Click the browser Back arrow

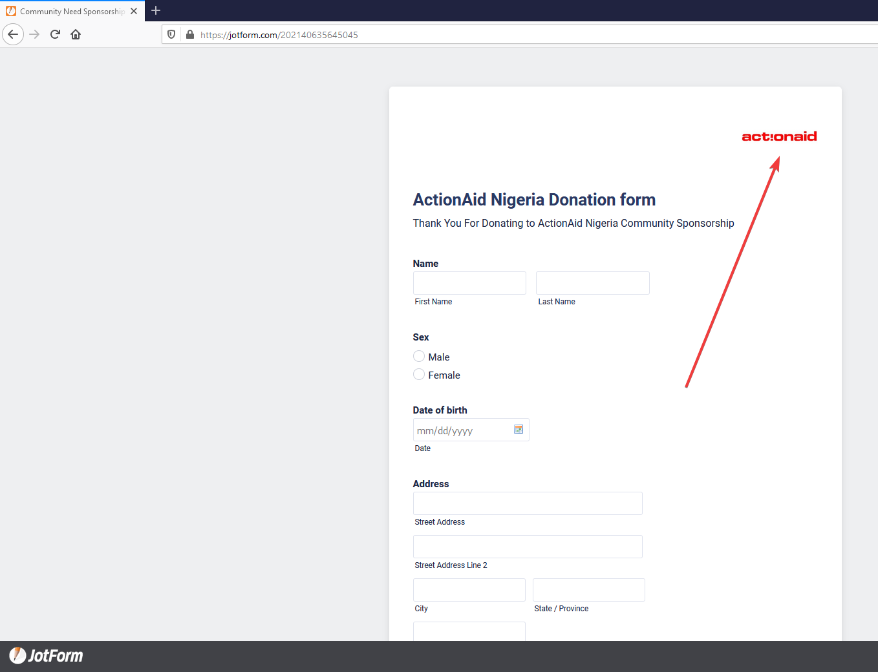[13, 34]
